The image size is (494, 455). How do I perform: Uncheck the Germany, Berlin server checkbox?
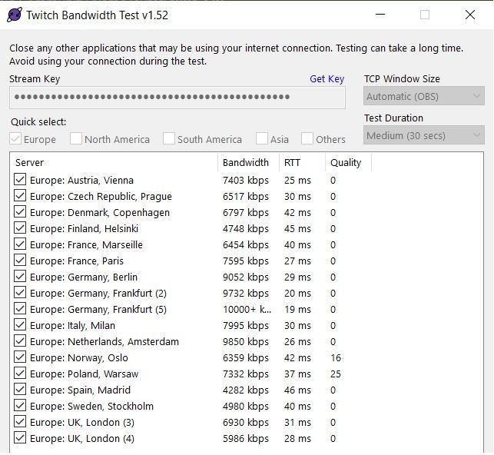(x=20, y=277)
